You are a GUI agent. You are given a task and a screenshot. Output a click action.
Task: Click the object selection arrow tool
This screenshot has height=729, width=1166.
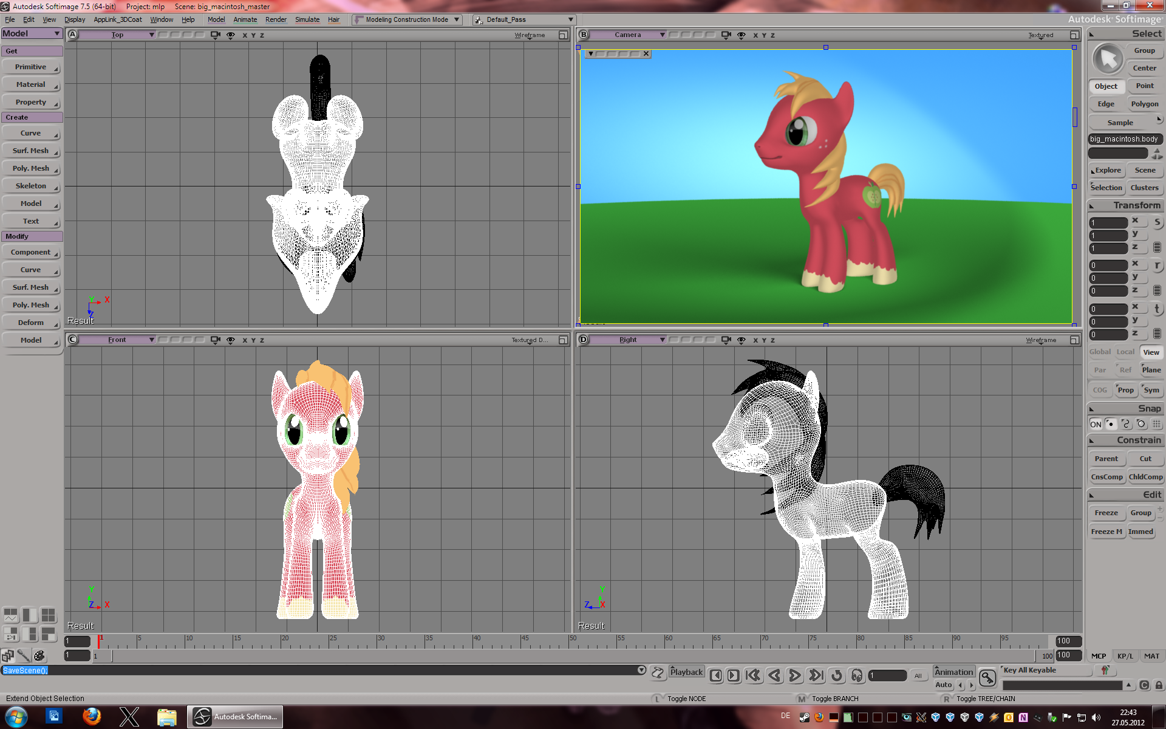1108,59
